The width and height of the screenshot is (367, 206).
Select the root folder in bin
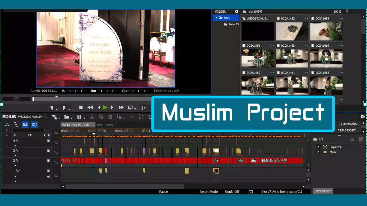[x=226, y=18]
